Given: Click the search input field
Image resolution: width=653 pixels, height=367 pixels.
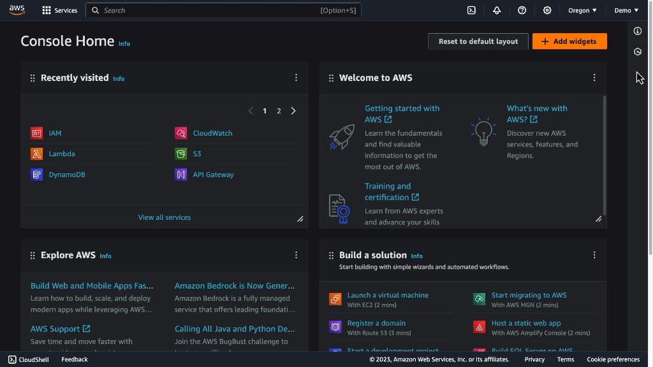Looking at the screenshot, I should (210, 10).
